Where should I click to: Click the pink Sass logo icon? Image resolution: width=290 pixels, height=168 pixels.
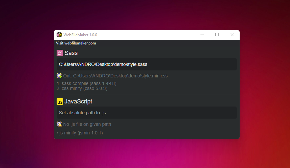pos(60,53)
